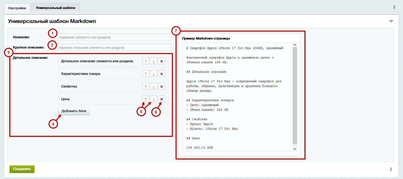Move the "Характеристики товара" block up
The width and height of the screenshot is (403, 179).
[145, 74]
